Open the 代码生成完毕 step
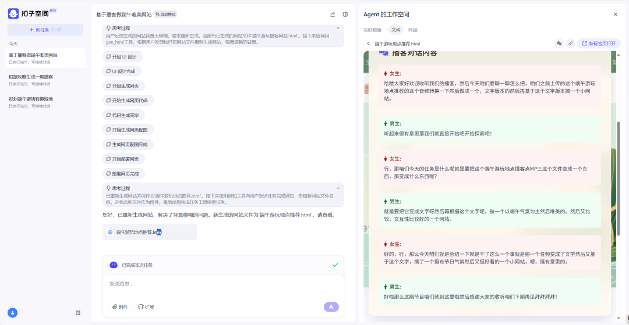This screenshot has width=629, height=325. 123,115
